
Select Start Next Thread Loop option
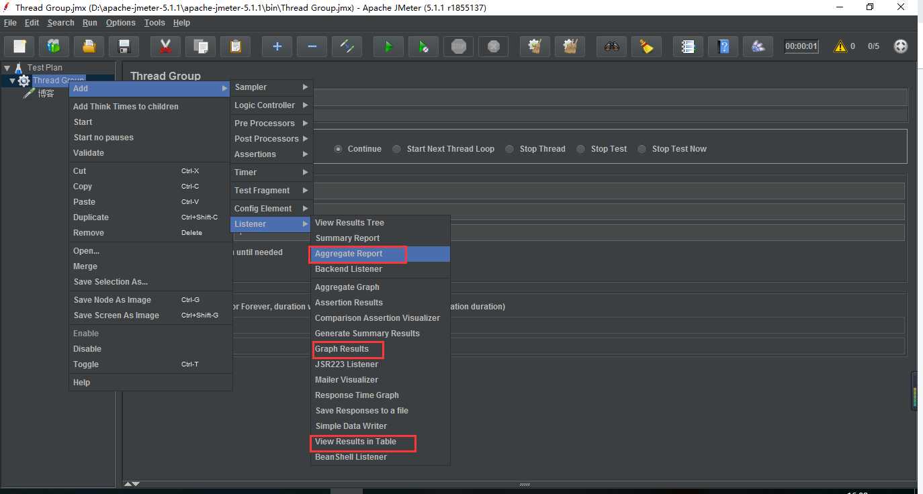(397, 149)
